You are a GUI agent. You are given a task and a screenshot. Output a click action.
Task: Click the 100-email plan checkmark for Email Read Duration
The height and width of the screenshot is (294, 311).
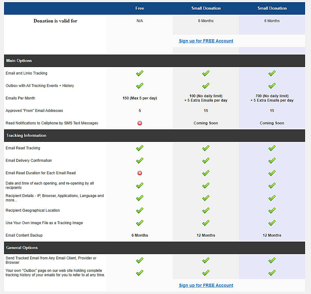click(x=206, y=173)
